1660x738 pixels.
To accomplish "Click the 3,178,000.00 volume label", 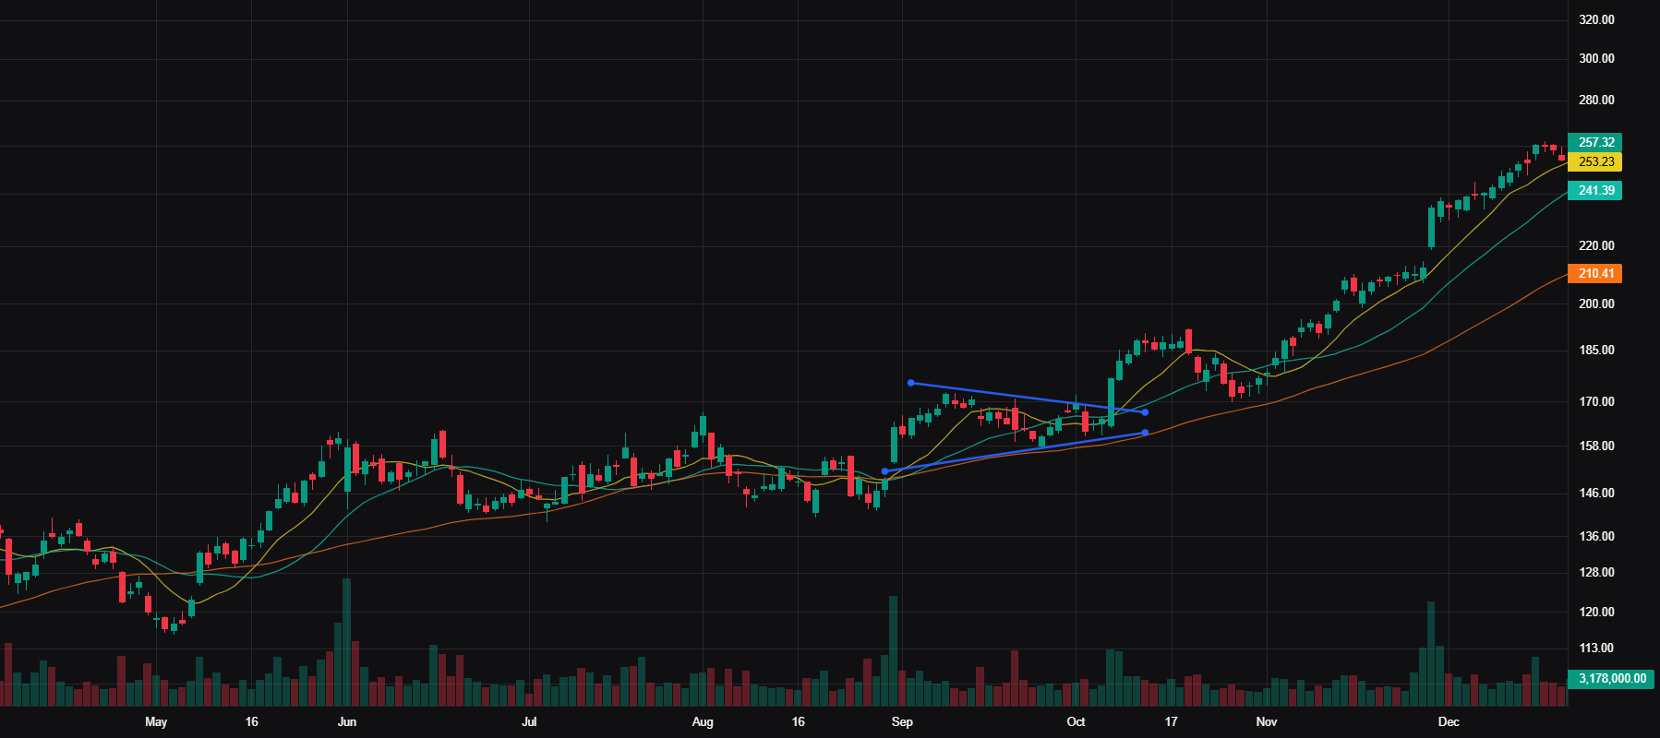I will click(x=1611, y=678).
